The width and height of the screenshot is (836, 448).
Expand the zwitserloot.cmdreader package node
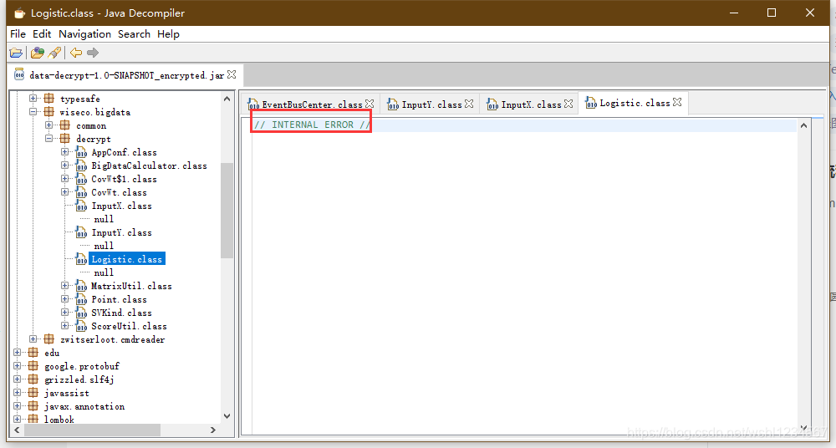tap(33, 339)
